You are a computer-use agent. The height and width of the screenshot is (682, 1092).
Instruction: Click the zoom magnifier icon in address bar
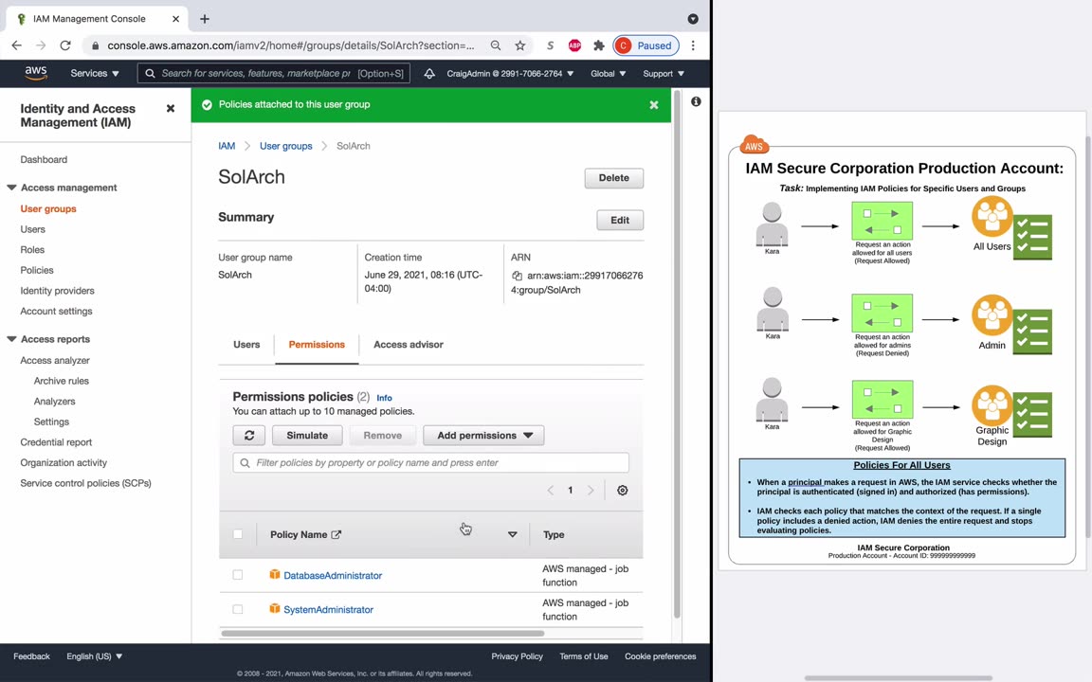point(495,45)
